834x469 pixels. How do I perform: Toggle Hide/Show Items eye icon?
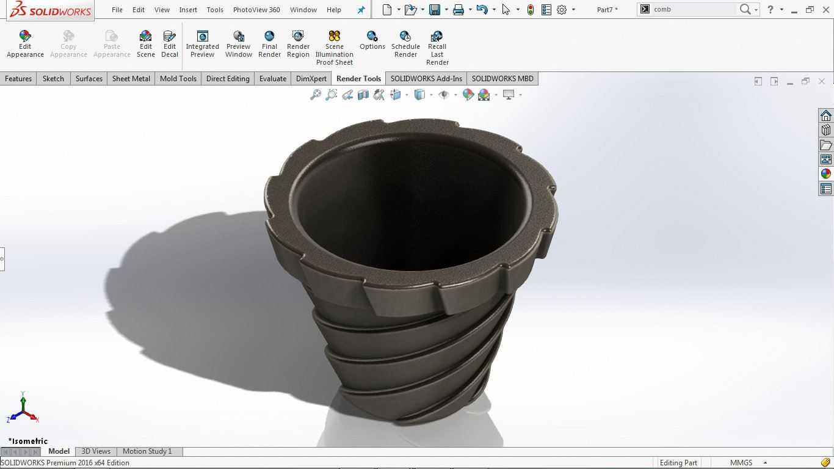[x=444, y=95]
